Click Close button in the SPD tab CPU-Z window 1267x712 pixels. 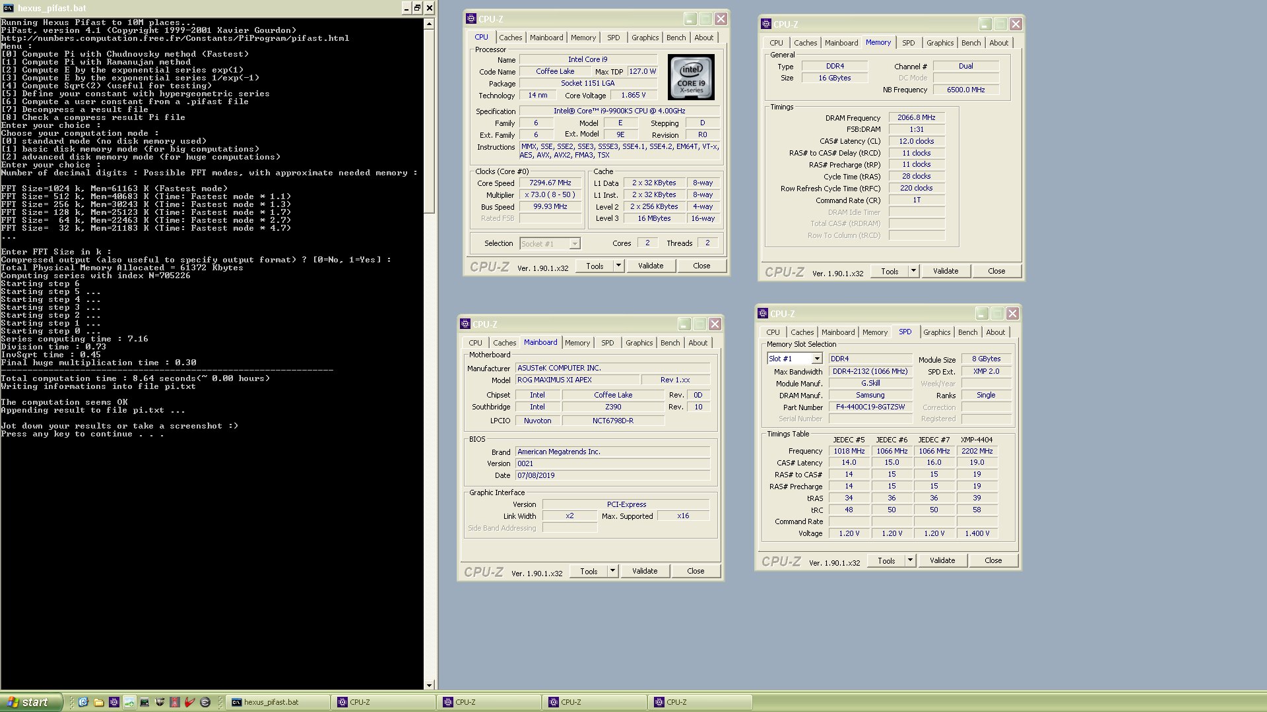coord(993,560)
